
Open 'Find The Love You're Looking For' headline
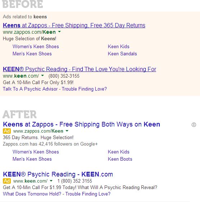coord(79,69)
